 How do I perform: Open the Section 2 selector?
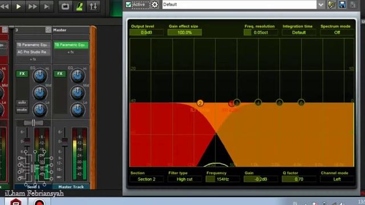pyautogui.click(x=147, y=179)
